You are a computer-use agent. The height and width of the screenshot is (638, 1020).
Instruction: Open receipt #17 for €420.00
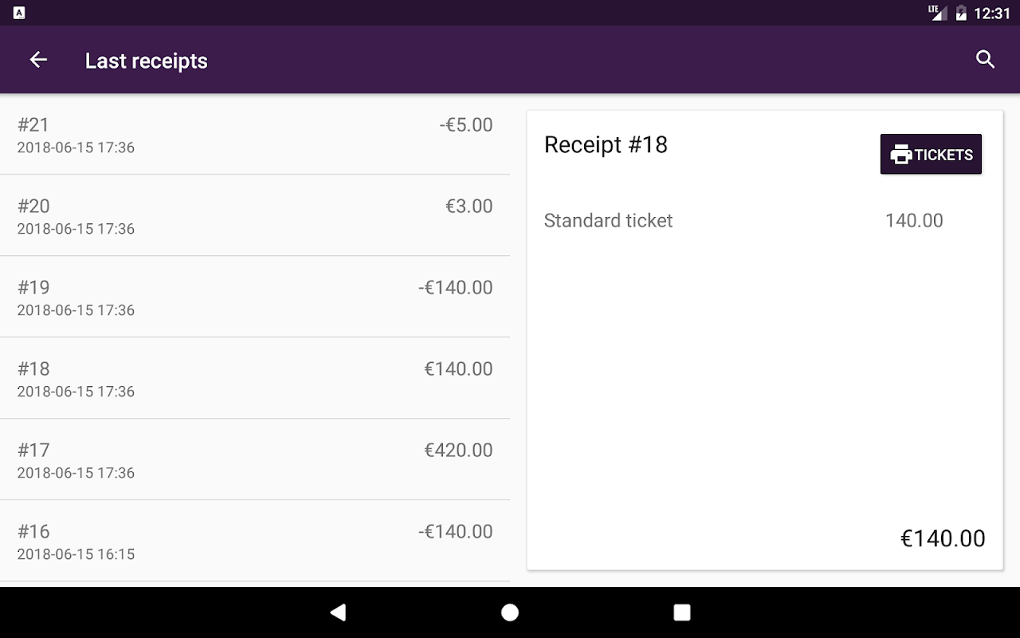pyautogui.click(x=255, y=460)
